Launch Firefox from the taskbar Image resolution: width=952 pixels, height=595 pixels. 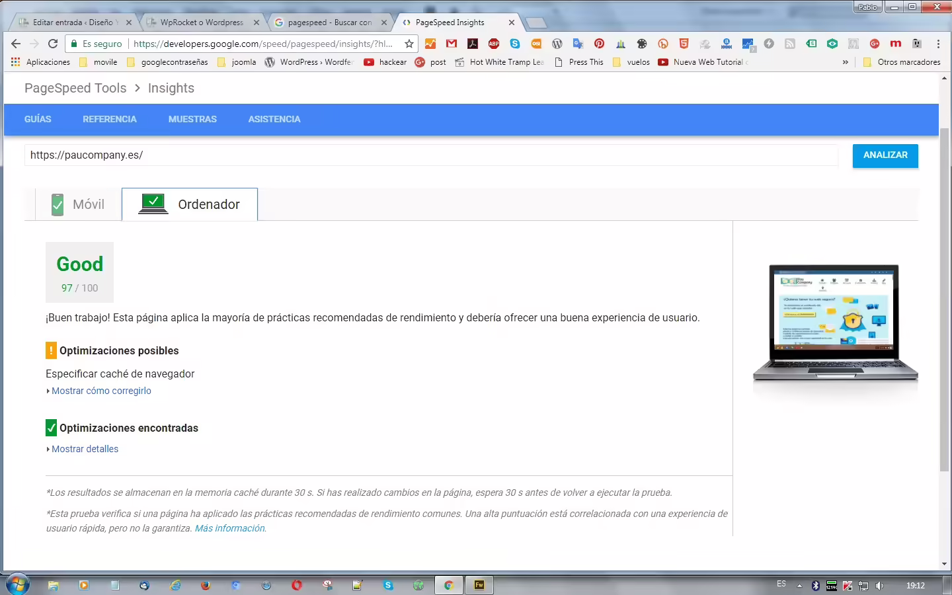pyautogui.click(x=206, y=585)
